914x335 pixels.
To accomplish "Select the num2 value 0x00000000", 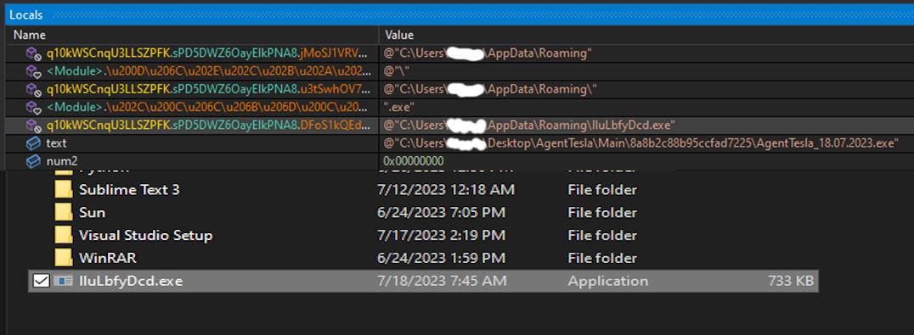I will pyautogui.click(x=414, y=161).
